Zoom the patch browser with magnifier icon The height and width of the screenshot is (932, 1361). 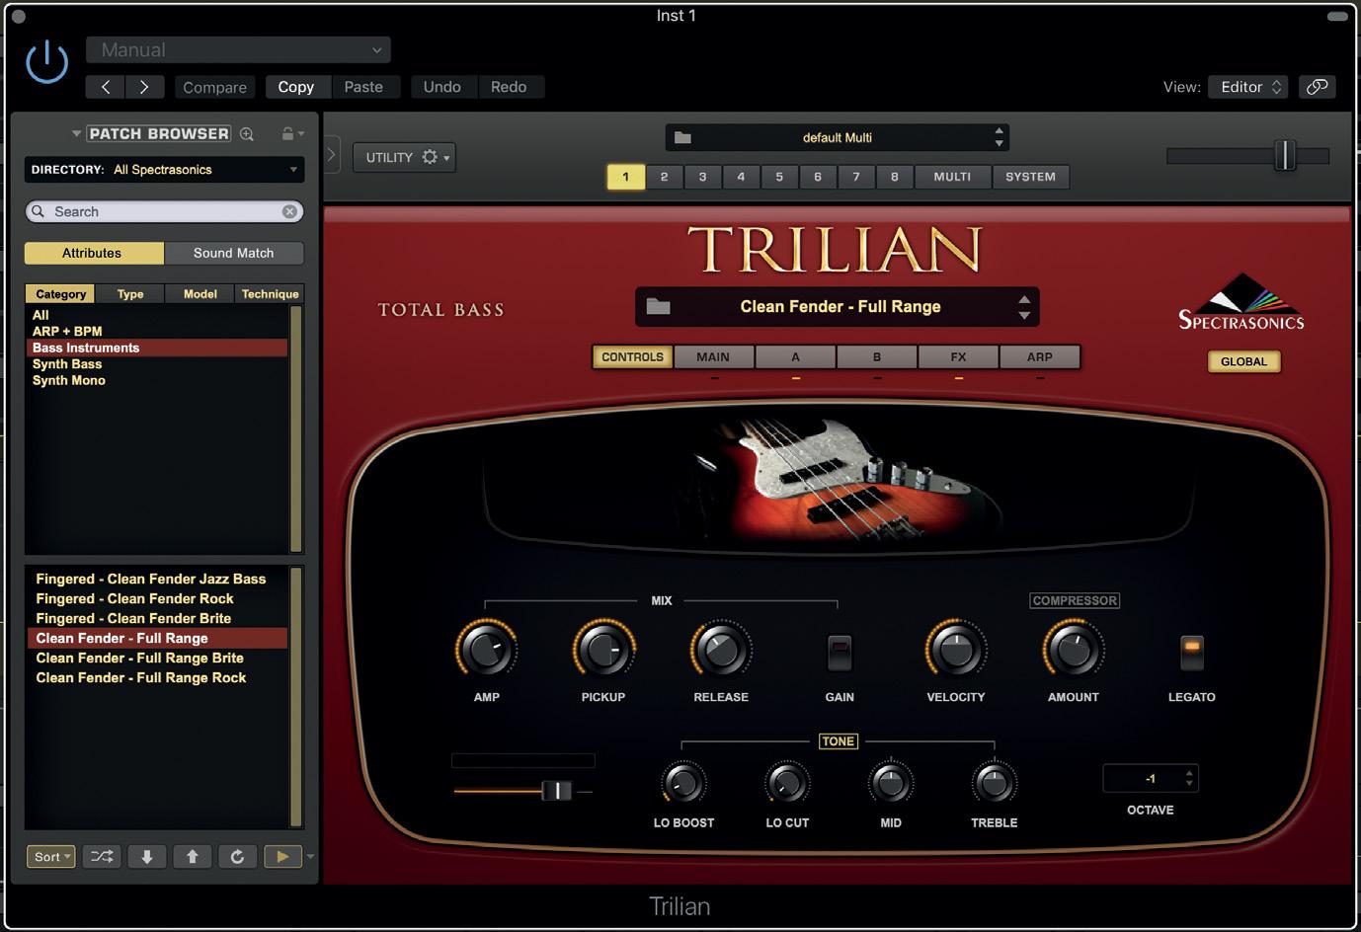[x=247, y=134]
